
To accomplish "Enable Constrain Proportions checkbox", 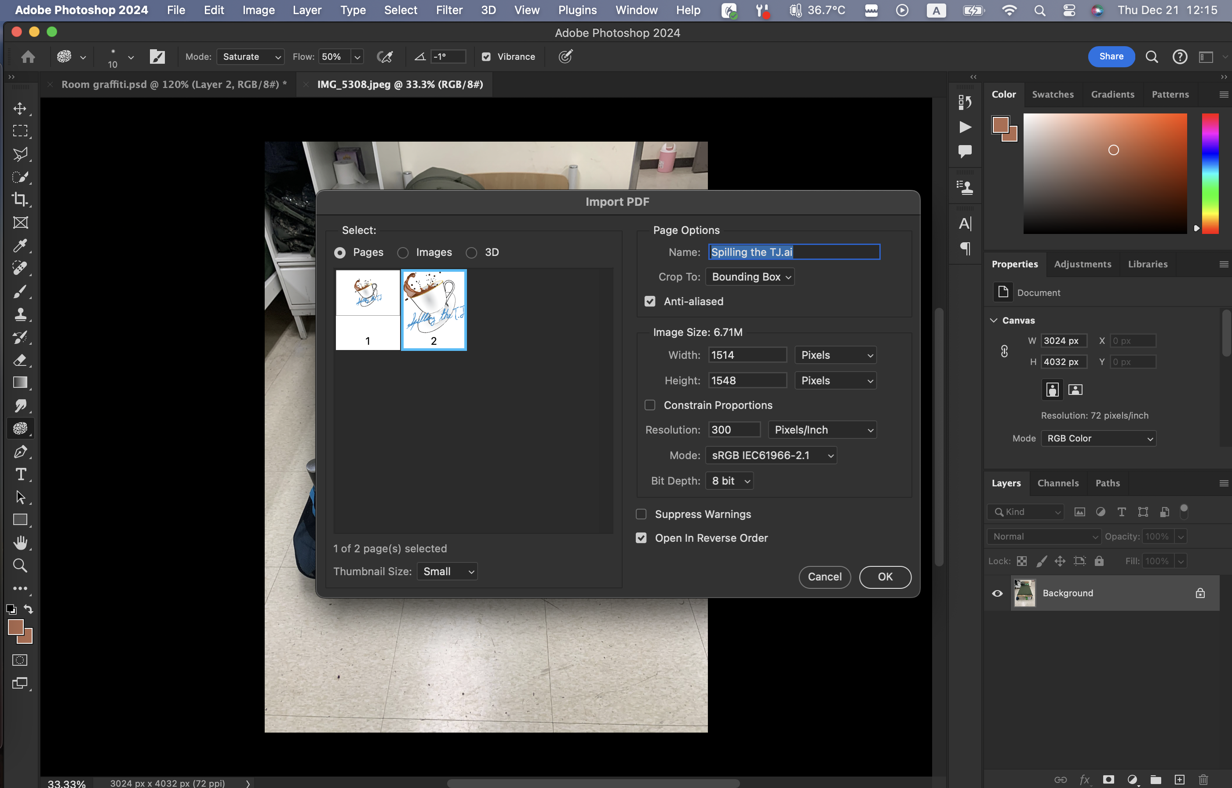I will pos(650,405).
